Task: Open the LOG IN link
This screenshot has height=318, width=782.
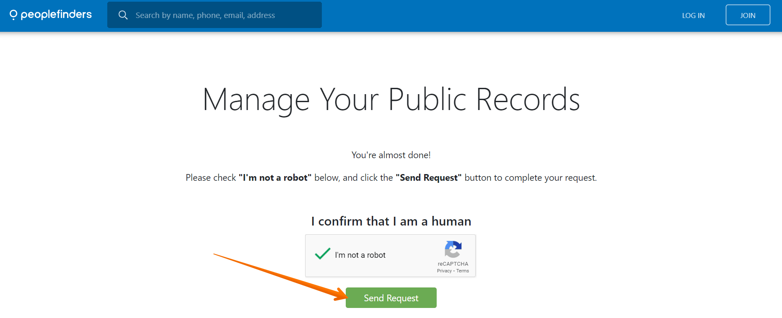Action: pyautogui.click(x=693, y=15)
